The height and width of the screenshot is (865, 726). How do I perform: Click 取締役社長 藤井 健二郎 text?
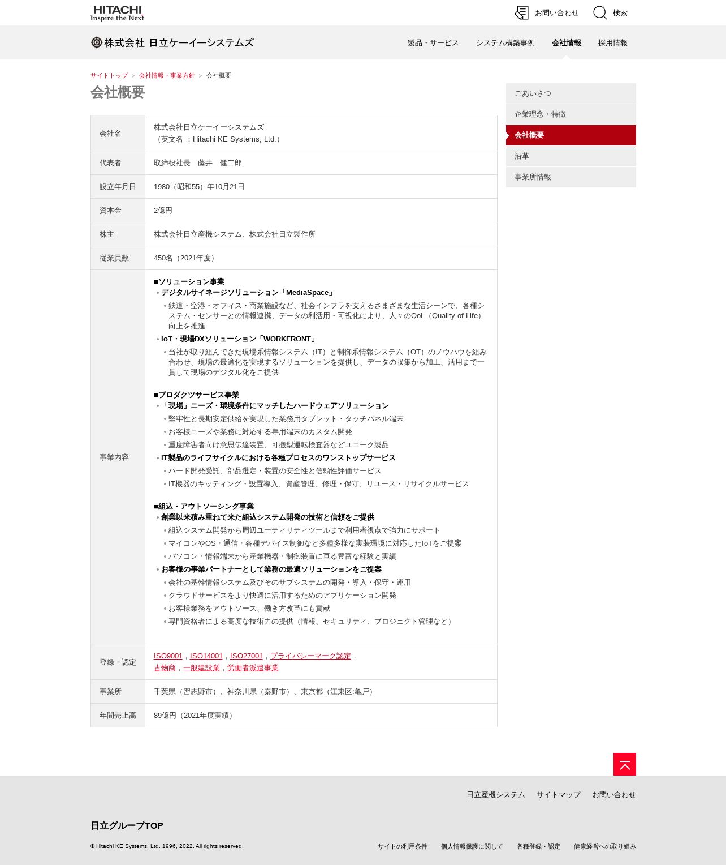[198, 163]
